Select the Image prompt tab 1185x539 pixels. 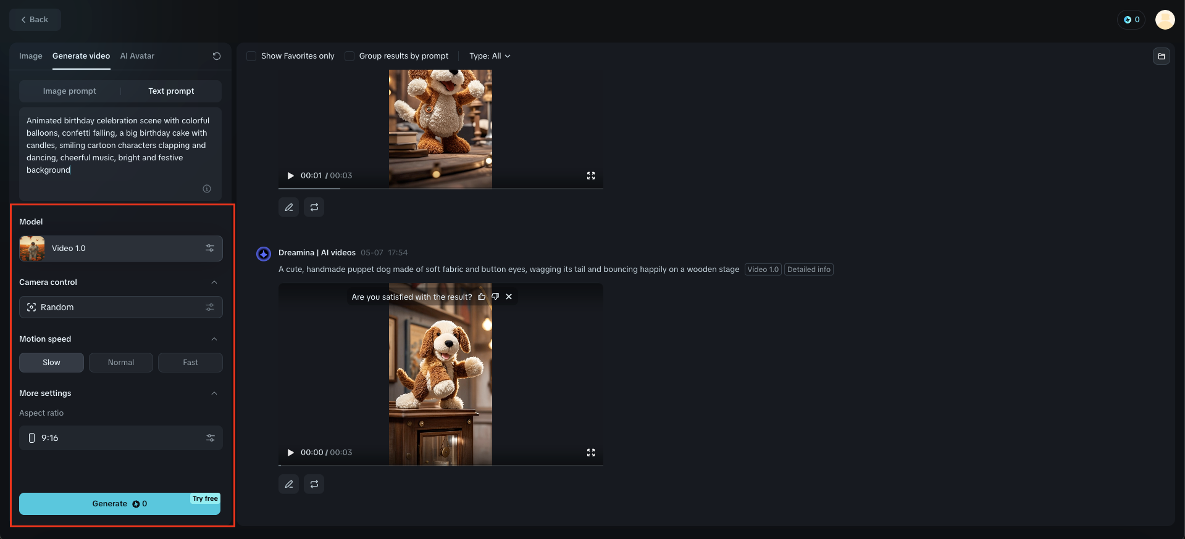(70, 91)
